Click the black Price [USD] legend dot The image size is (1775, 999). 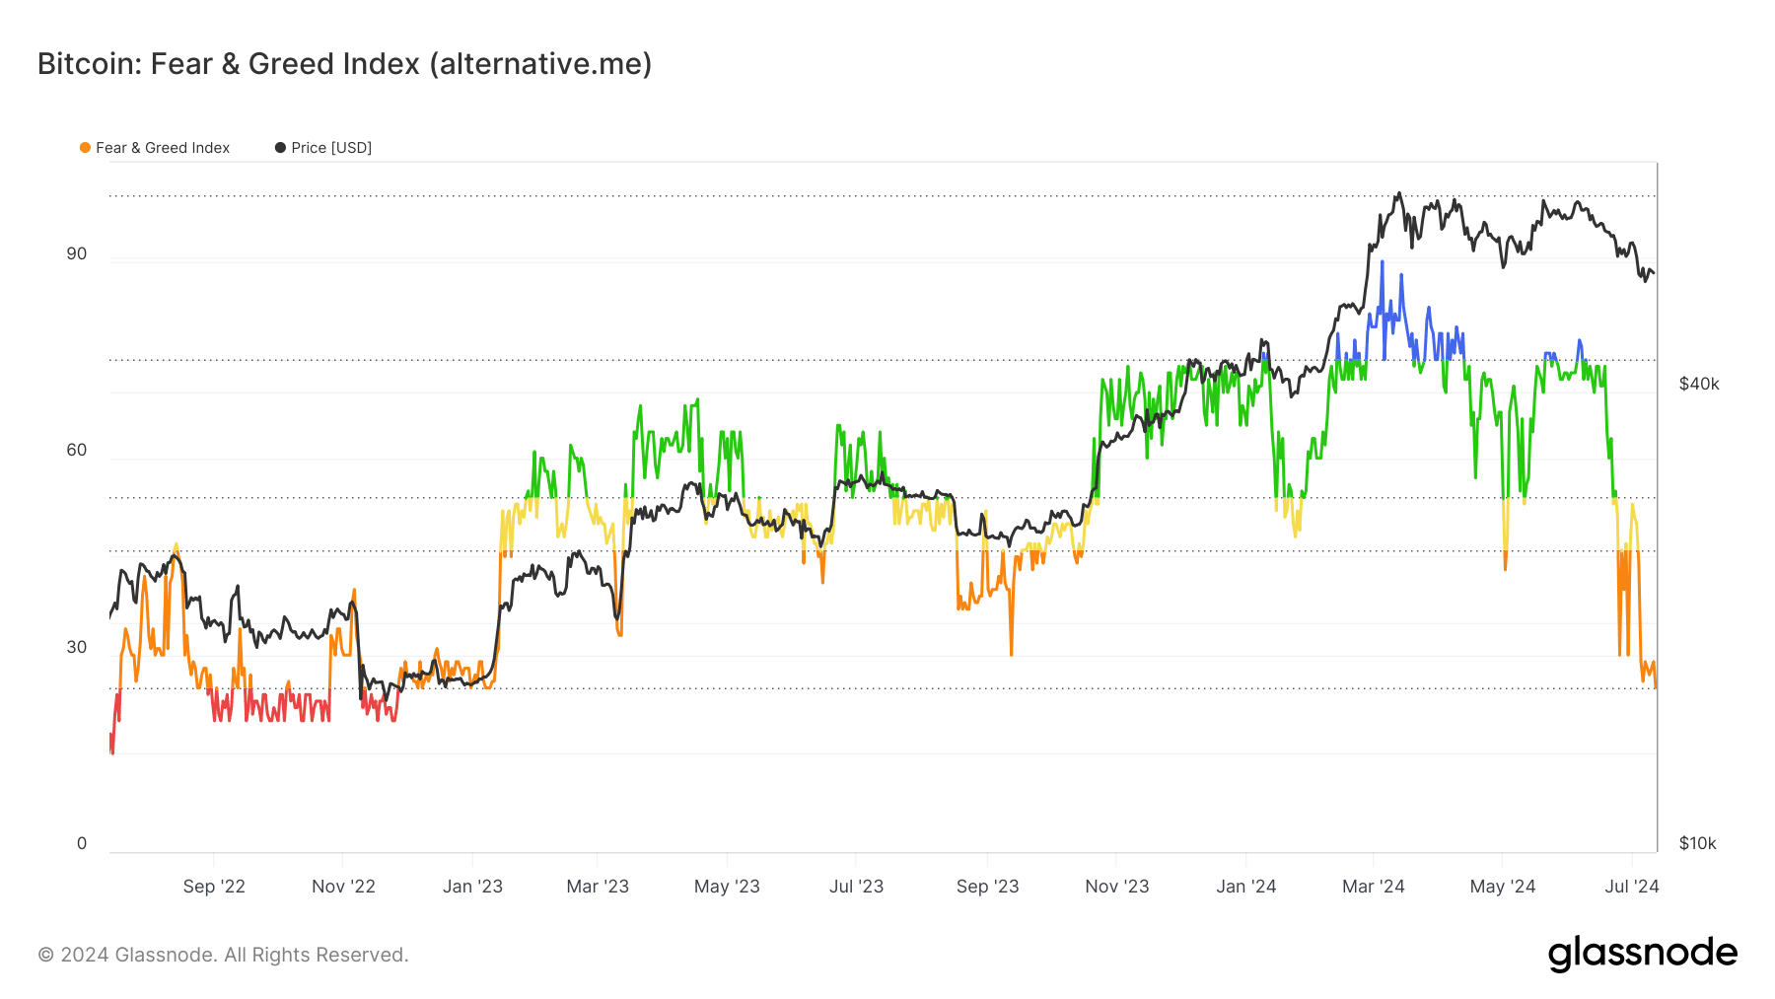click(x=280, y=148)
